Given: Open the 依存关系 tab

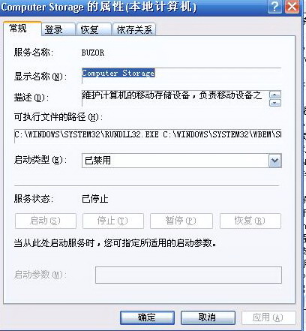Looking at the screenshot, I should (134, 29).
